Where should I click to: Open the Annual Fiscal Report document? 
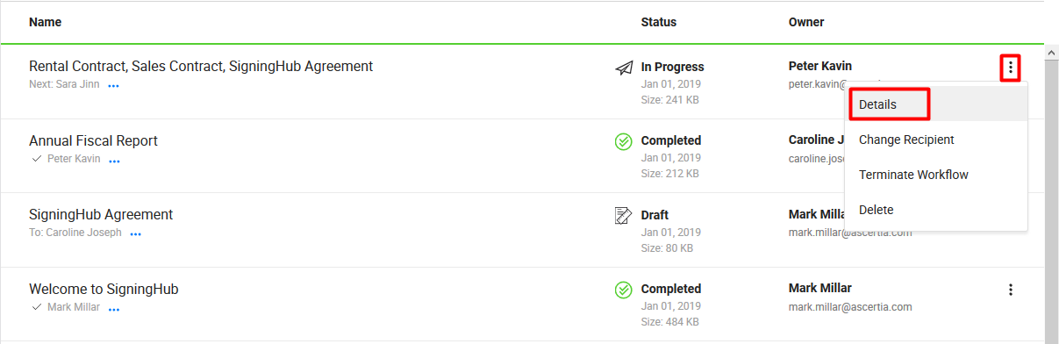(93, 140)
